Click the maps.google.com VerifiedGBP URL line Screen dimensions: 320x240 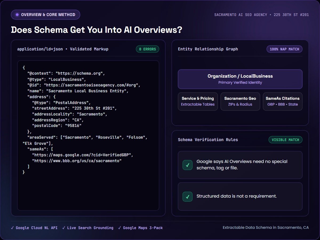[x=82, y=155]
